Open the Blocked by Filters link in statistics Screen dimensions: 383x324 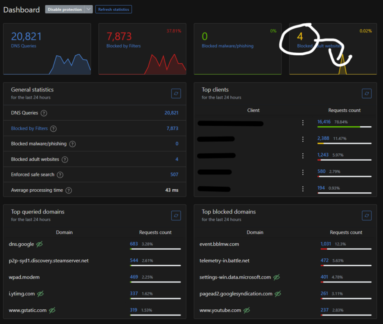click(x=29, y=128)
